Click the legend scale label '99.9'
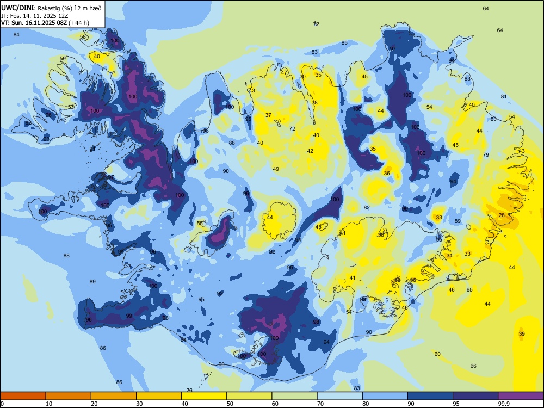 (503, 404)
